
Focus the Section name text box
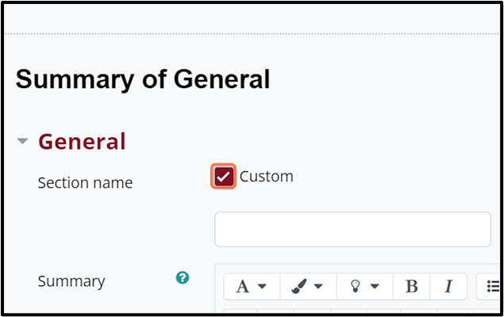click(352, 229)
